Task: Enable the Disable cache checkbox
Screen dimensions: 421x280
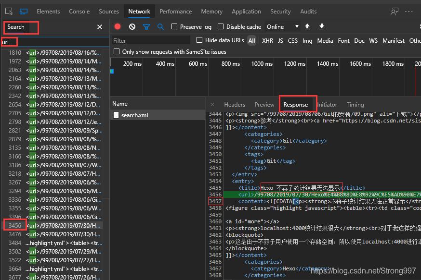Action: pyautogui.click(x=221, y=26)
